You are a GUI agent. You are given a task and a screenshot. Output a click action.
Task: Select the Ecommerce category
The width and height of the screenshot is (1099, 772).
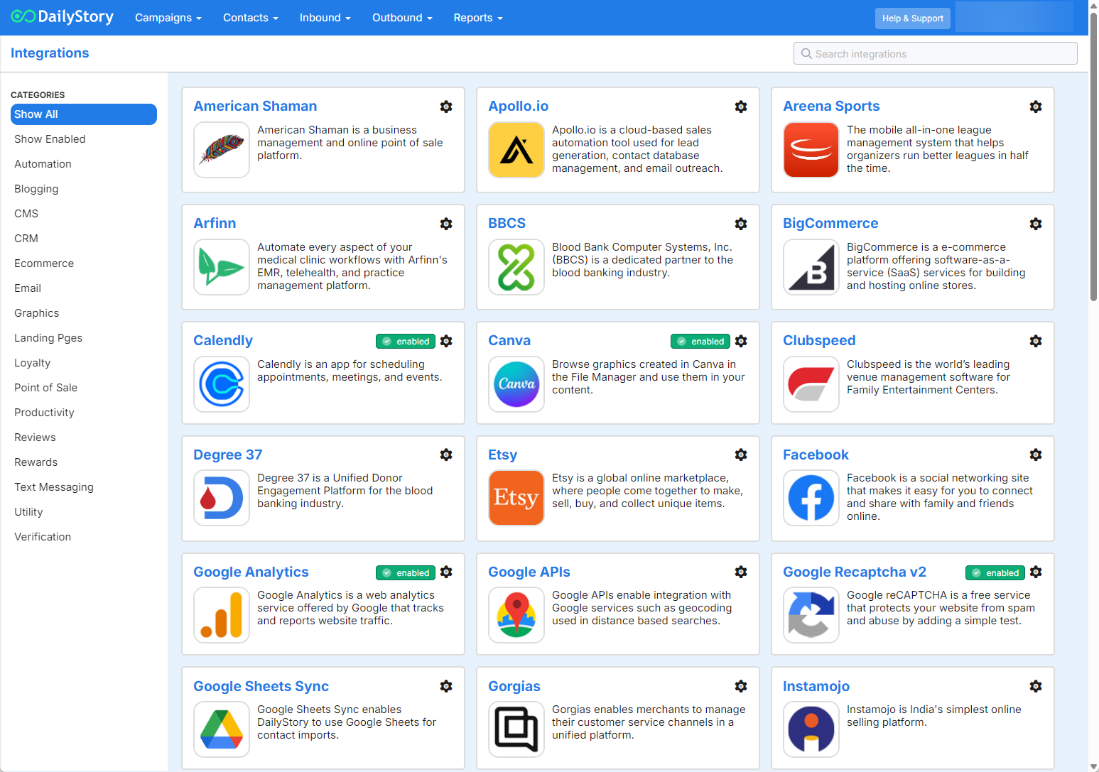(x=84, y=263)
